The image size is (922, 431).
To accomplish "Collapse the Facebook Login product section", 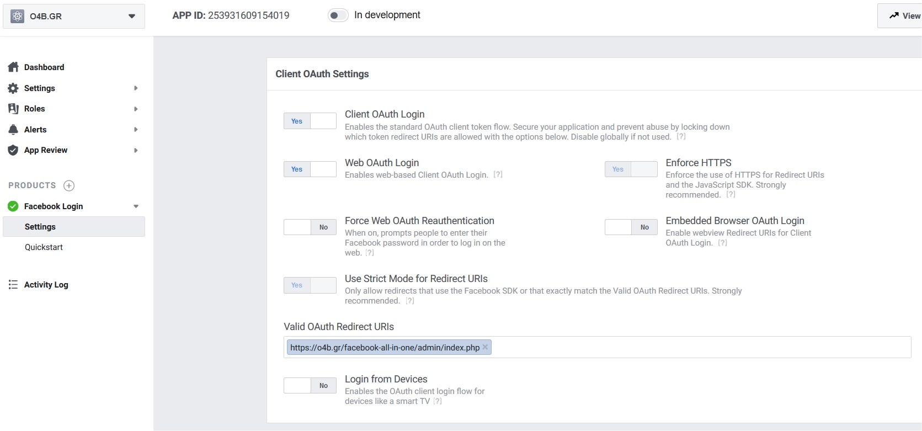I will coord(136,206).
